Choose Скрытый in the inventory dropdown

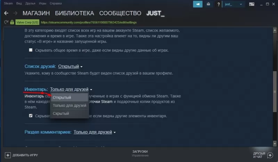click(69, 113)
